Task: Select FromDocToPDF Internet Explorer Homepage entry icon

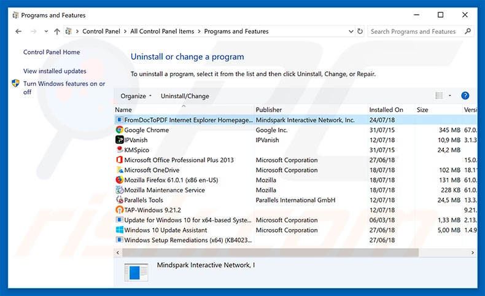Action: (119, 120)
